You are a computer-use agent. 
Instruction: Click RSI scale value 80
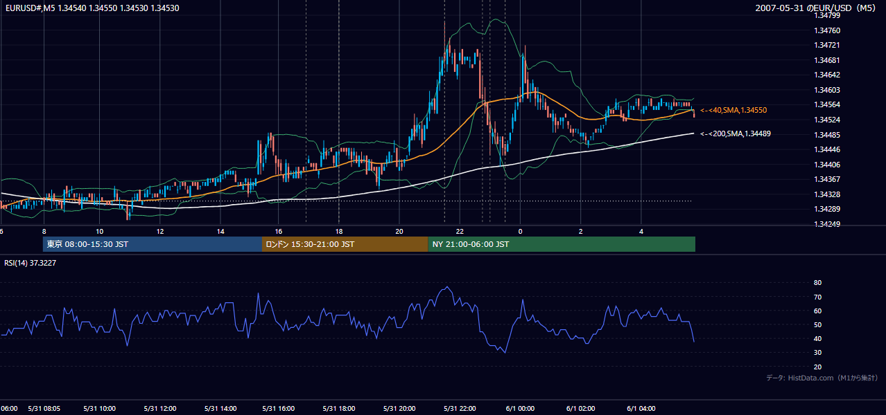pos(817,283)
